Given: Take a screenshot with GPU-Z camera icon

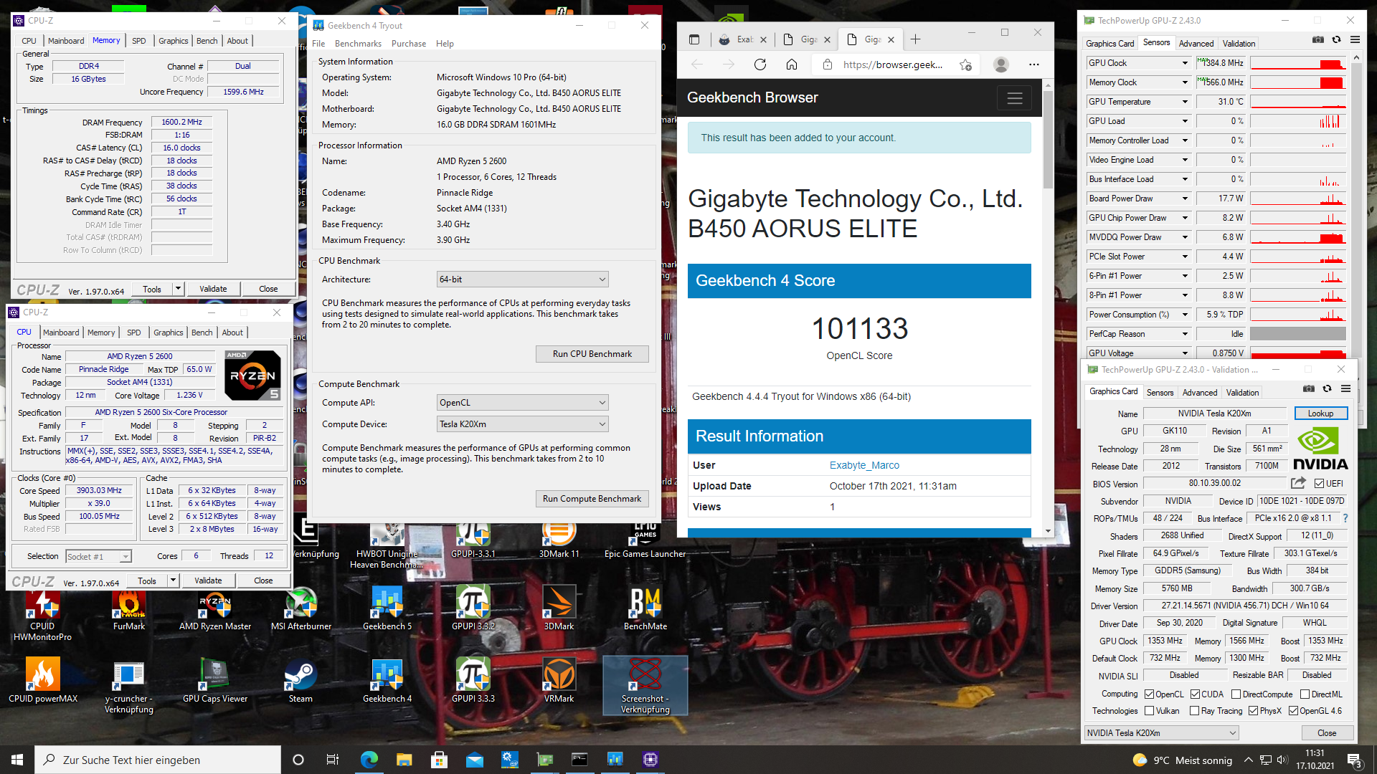Looking at the screenshot, I should (1317, 40).
